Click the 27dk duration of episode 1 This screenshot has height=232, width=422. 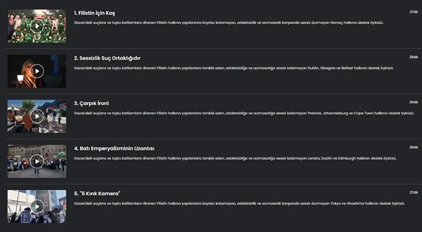(x=413, y=12)
